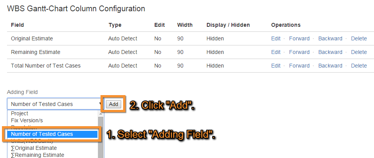Choose Fix Version/s option in list
The height and width of the screenshot is (158, 374).
27,120
